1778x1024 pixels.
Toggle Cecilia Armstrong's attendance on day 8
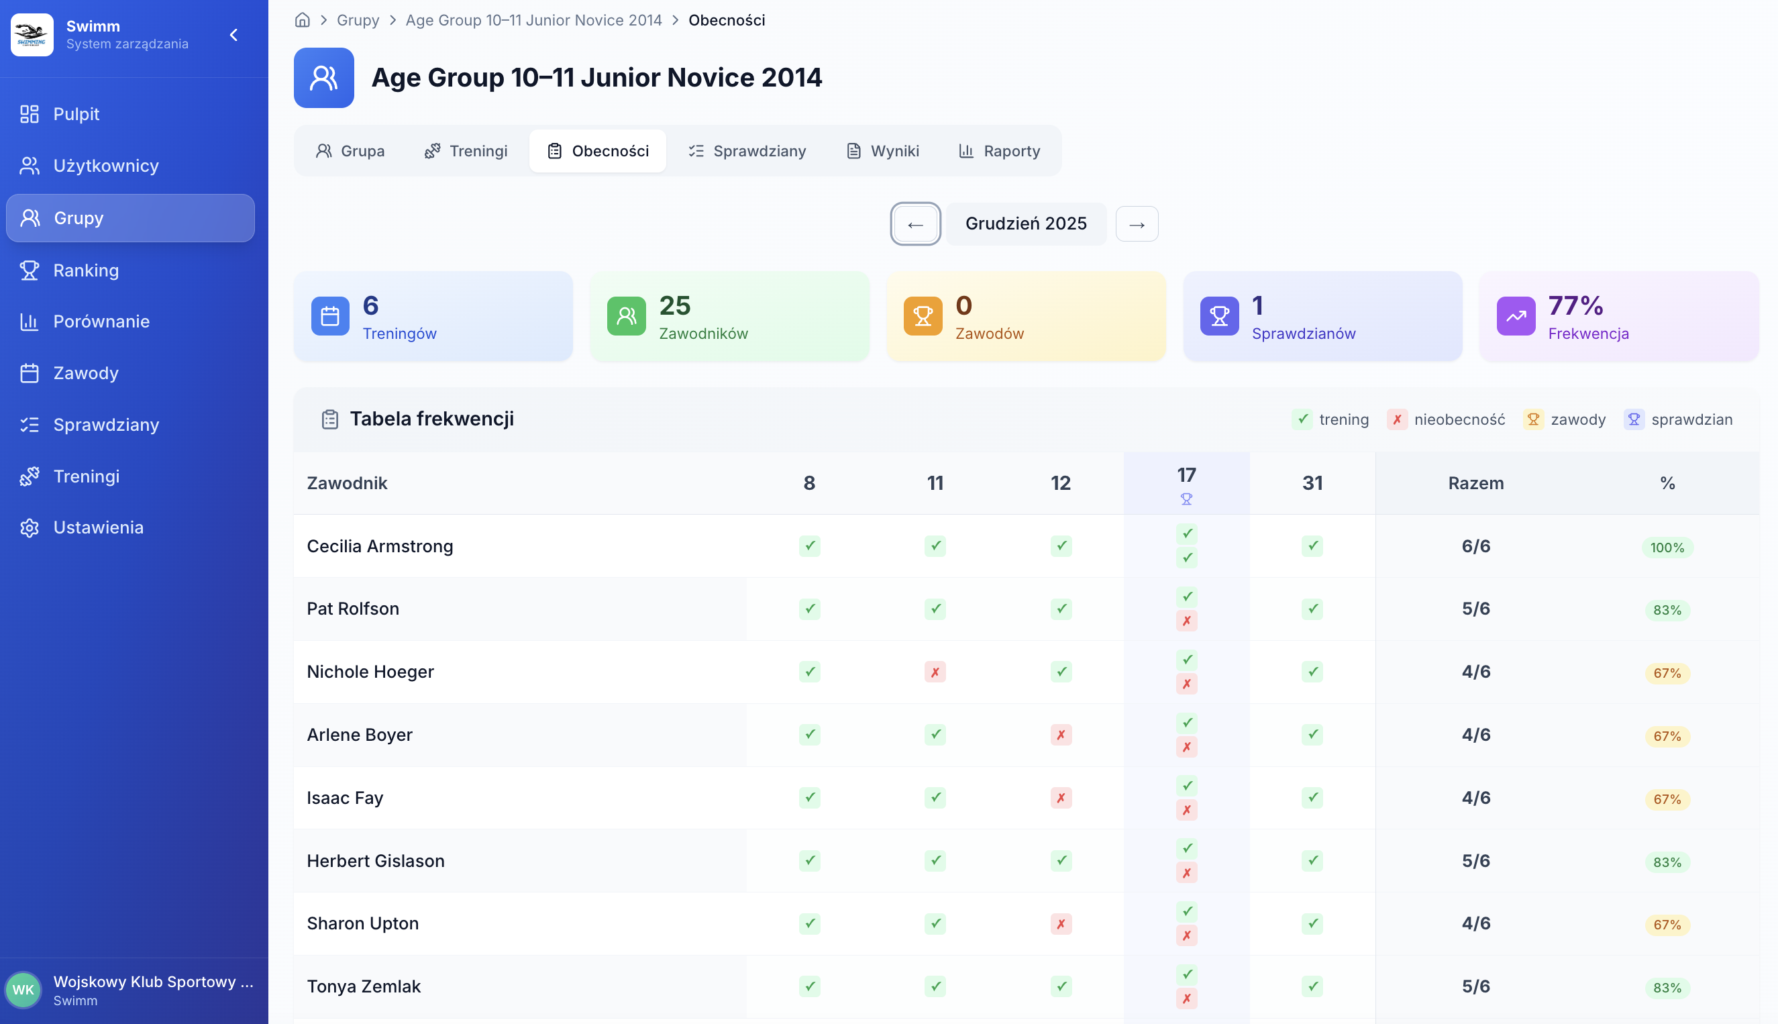[x=809, y=546]
